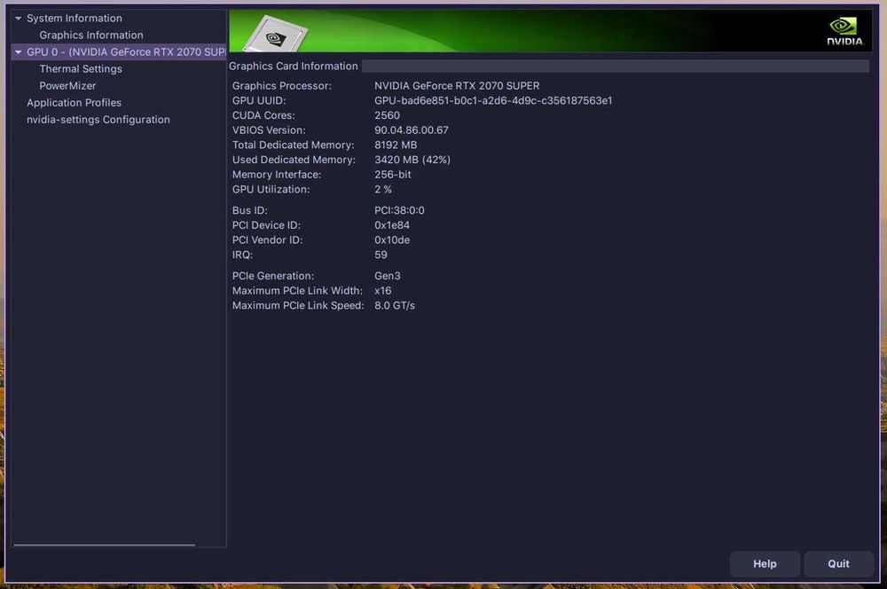
Task: Click the 'GPU UUID:' label
Action: click(x=258, y=101)
